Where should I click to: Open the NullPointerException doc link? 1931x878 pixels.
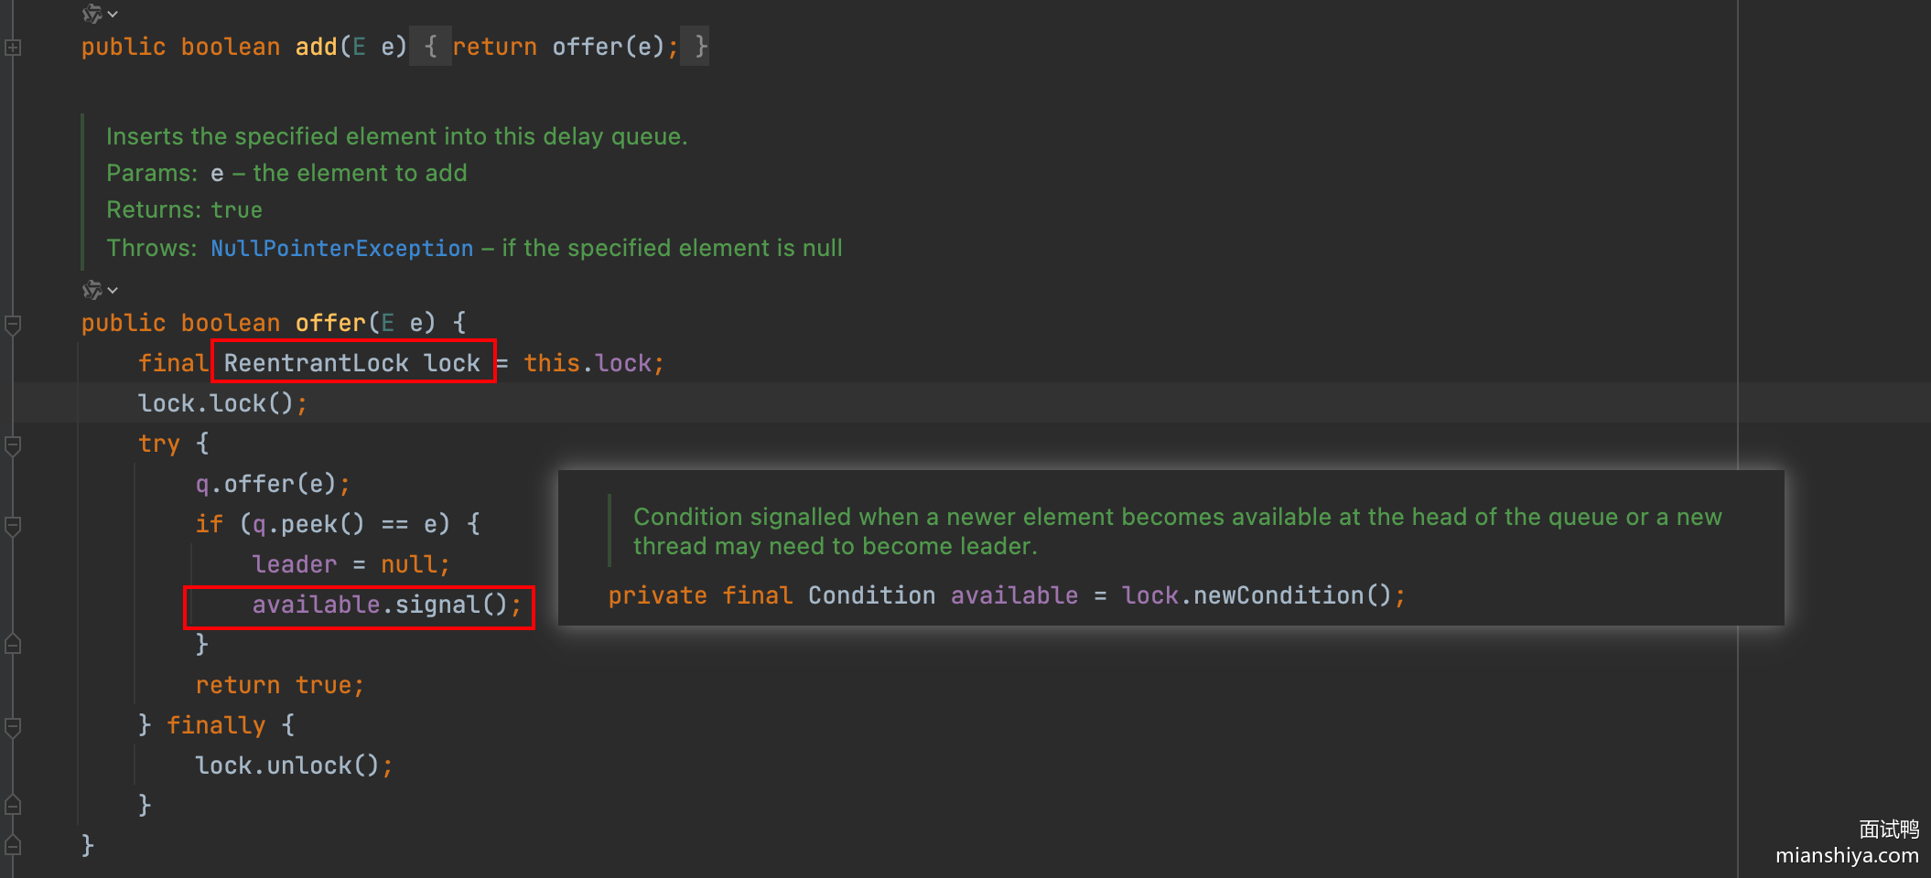coord(341,249)
